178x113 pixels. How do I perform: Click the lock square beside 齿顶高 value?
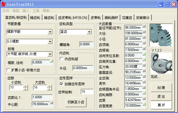[x=144, y=43]
